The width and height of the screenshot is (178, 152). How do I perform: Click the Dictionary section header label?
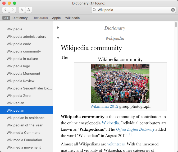[115, 28]
